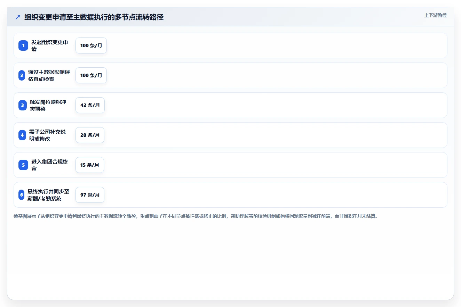Viewport: 461px width, 307px height.
Task: Select the 需子公司补充说明或修改 step label
Action: click(x=48, y=135)
